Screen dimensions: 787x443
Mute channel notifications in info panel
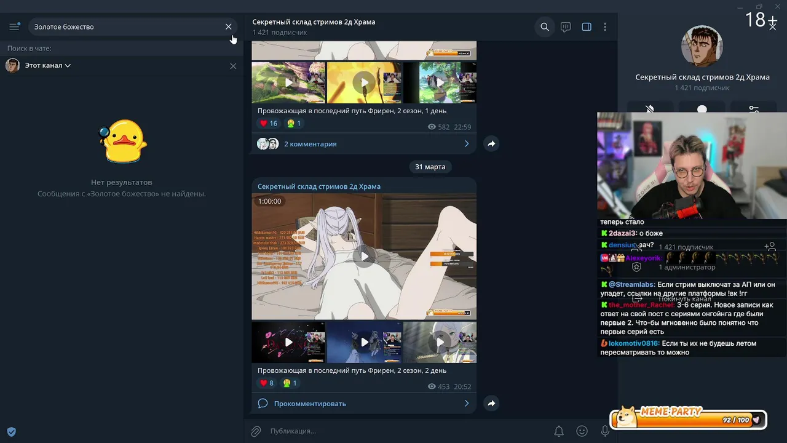click(650, 110)
